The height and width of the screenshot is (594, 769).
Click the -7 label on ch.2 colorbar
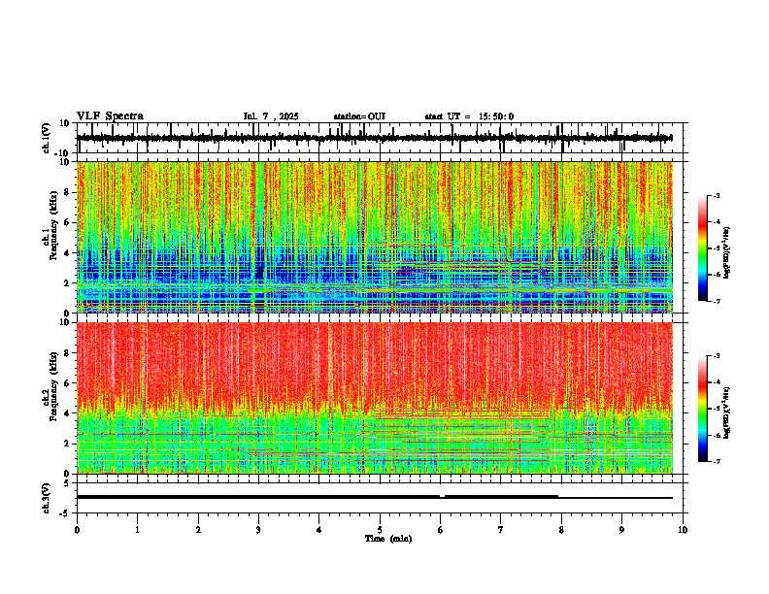click(716, 461)
